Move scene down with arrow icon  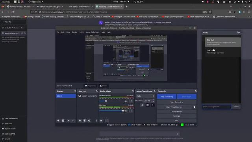click(x=74, y=120)
